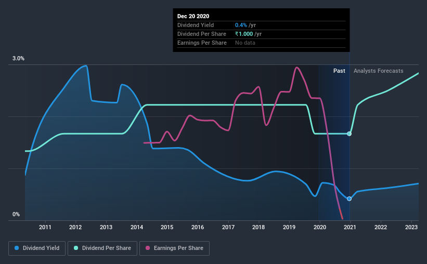The height and width of the screenshot is (264, 427).
Task: Click the Dec 20 2020 tooltip date header
Action: click(193, 16)
